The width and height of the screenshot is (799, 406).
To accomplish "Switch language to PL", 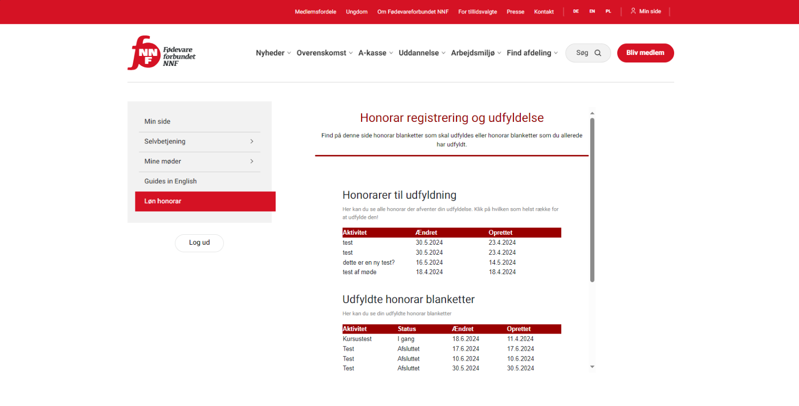I will coord(608,11).
